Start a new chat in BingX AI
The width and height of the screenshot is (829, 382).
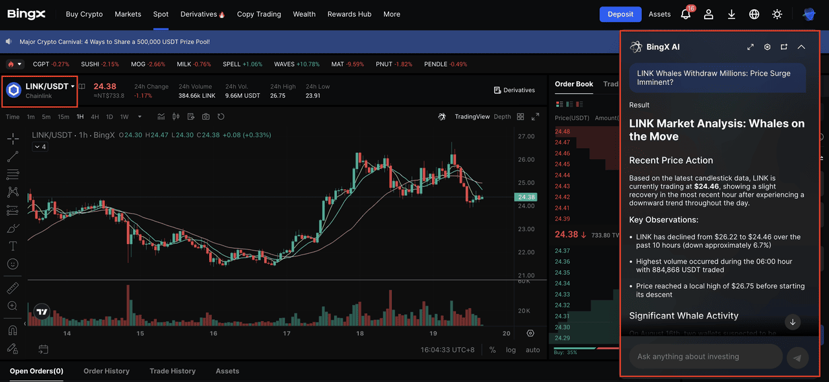tap(784, 47)
